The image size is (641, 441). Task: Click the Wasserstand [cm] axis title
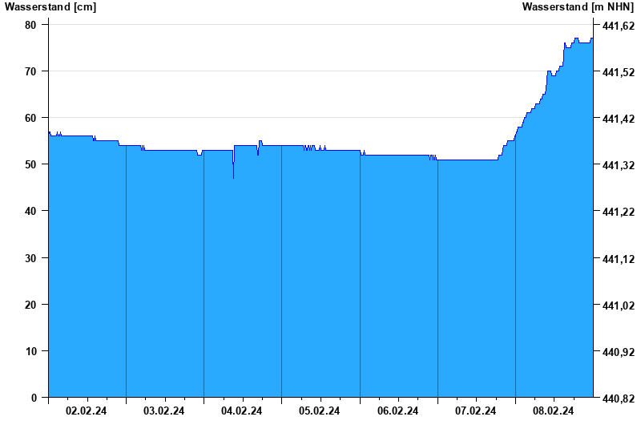50,7
